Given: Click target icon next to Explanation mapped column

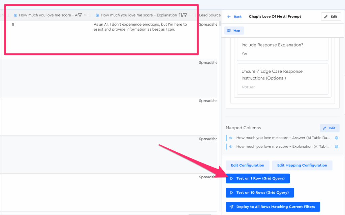Looking at the screenshot, I should click(x=336, y=147).
